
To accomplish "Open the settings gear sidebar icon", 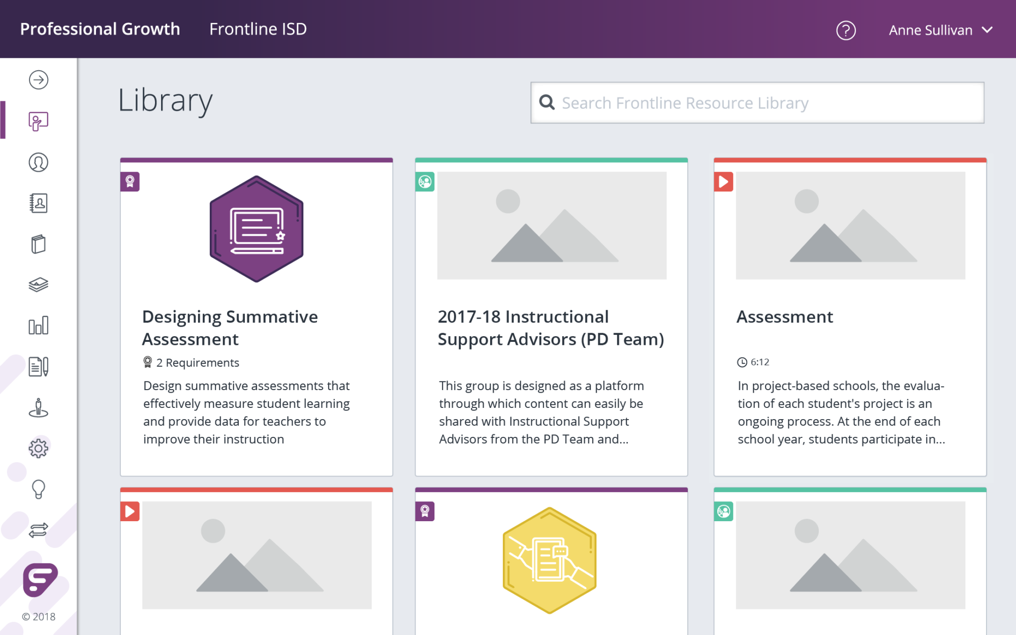I will pyautogui.click(x=39, y=448).
